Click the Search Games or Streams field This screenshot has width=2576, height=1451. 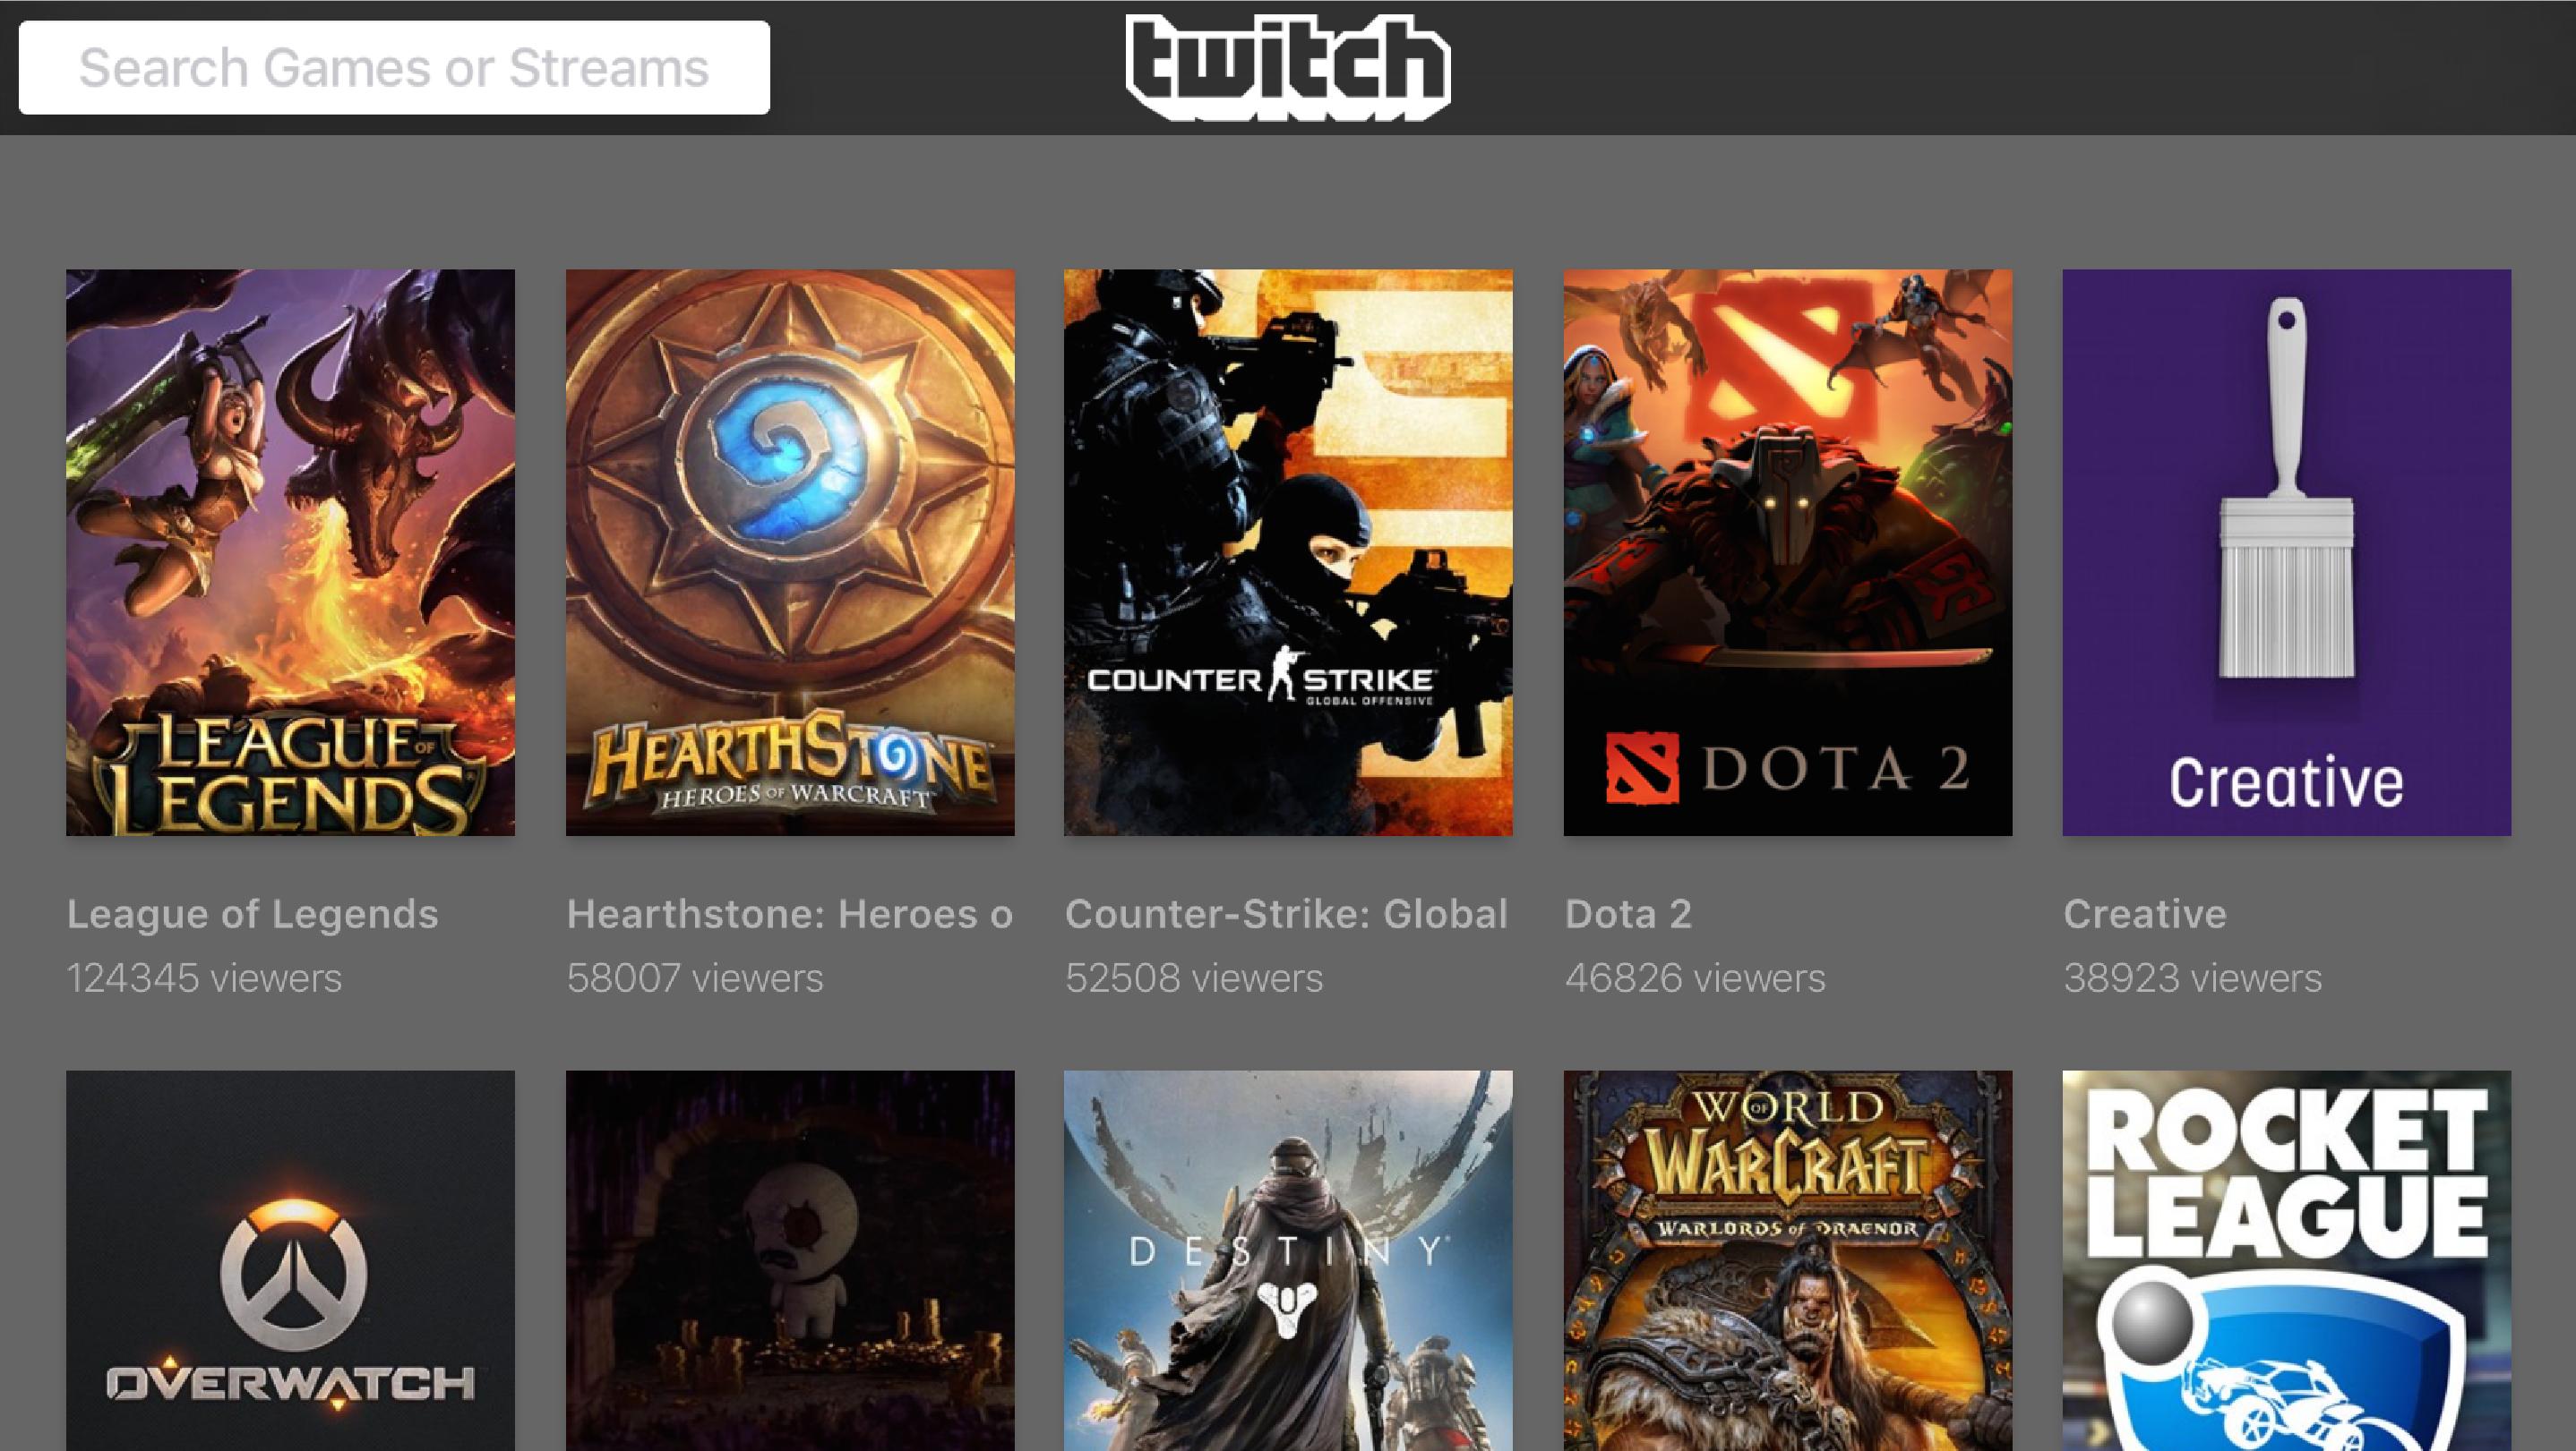point(394,68)
